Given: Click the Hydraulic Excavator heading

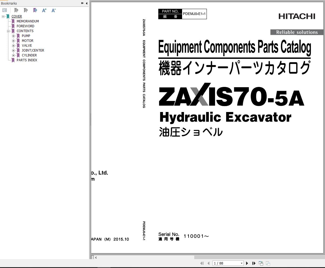Looking at the screenshot, I should 225,117.
